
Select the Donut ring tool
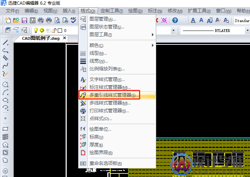click(5, 171)
